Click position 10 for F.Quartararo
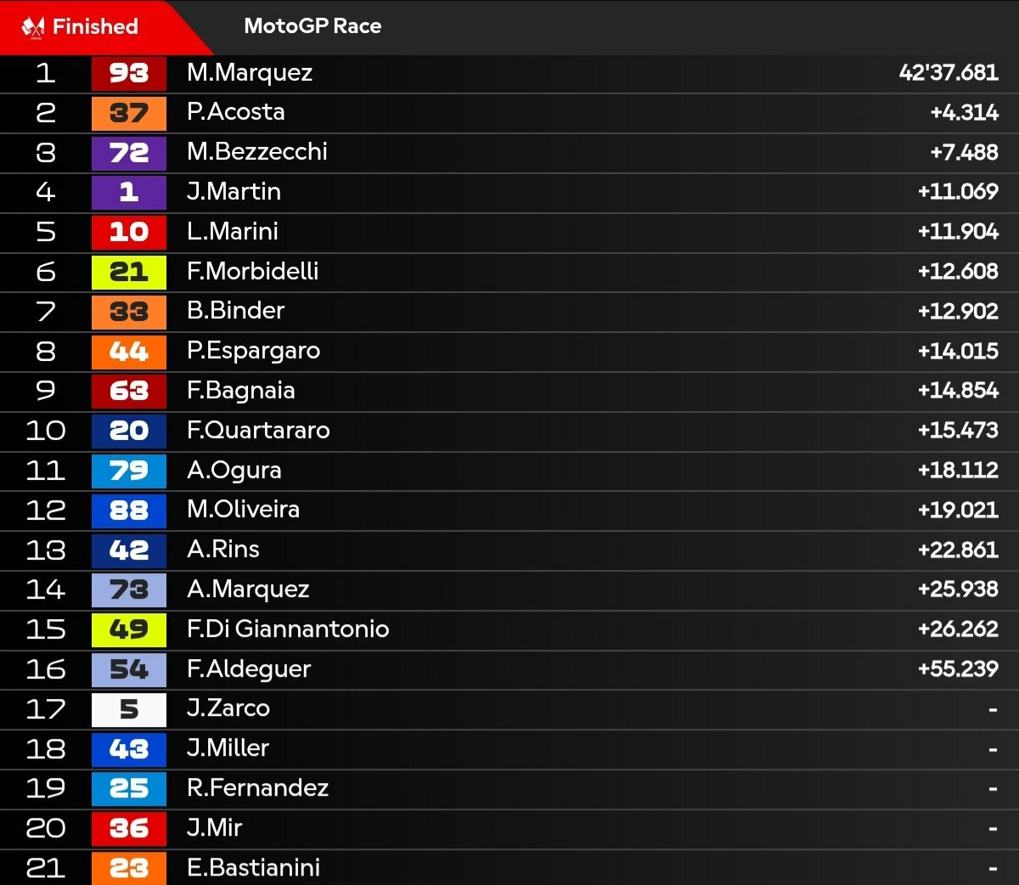Screen dimensions: 1019x885 click(46, 431)
